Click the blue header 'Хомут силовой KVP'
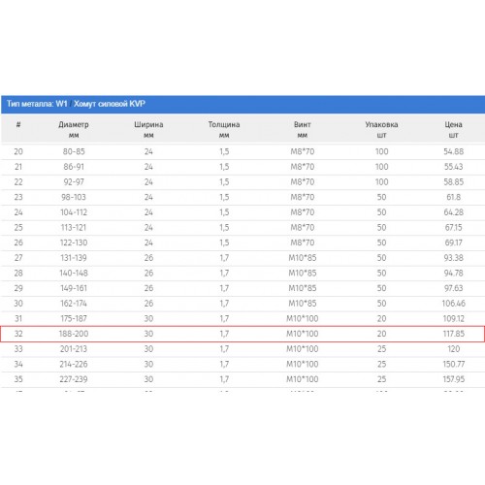 [110, 104]
